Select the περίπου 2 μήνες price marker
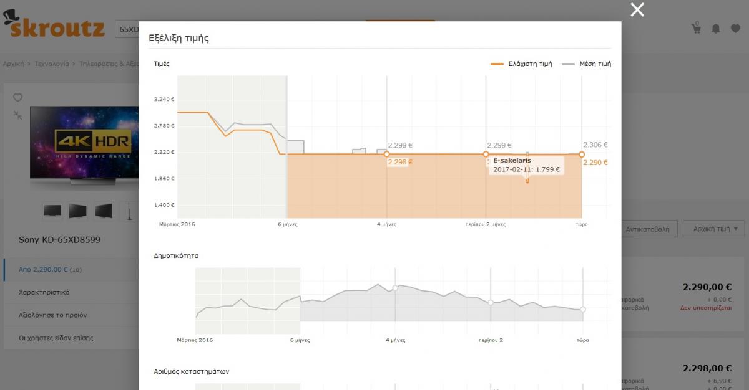The width and height of the screenshot is (749, 390). click(x=486, y=154)
